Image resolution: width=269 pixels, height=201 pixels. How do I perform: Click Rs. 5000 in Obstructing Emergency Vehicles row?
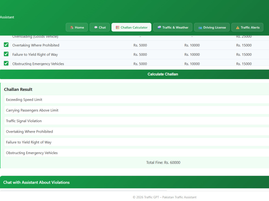pyautogui.click(x=140, y=64)
